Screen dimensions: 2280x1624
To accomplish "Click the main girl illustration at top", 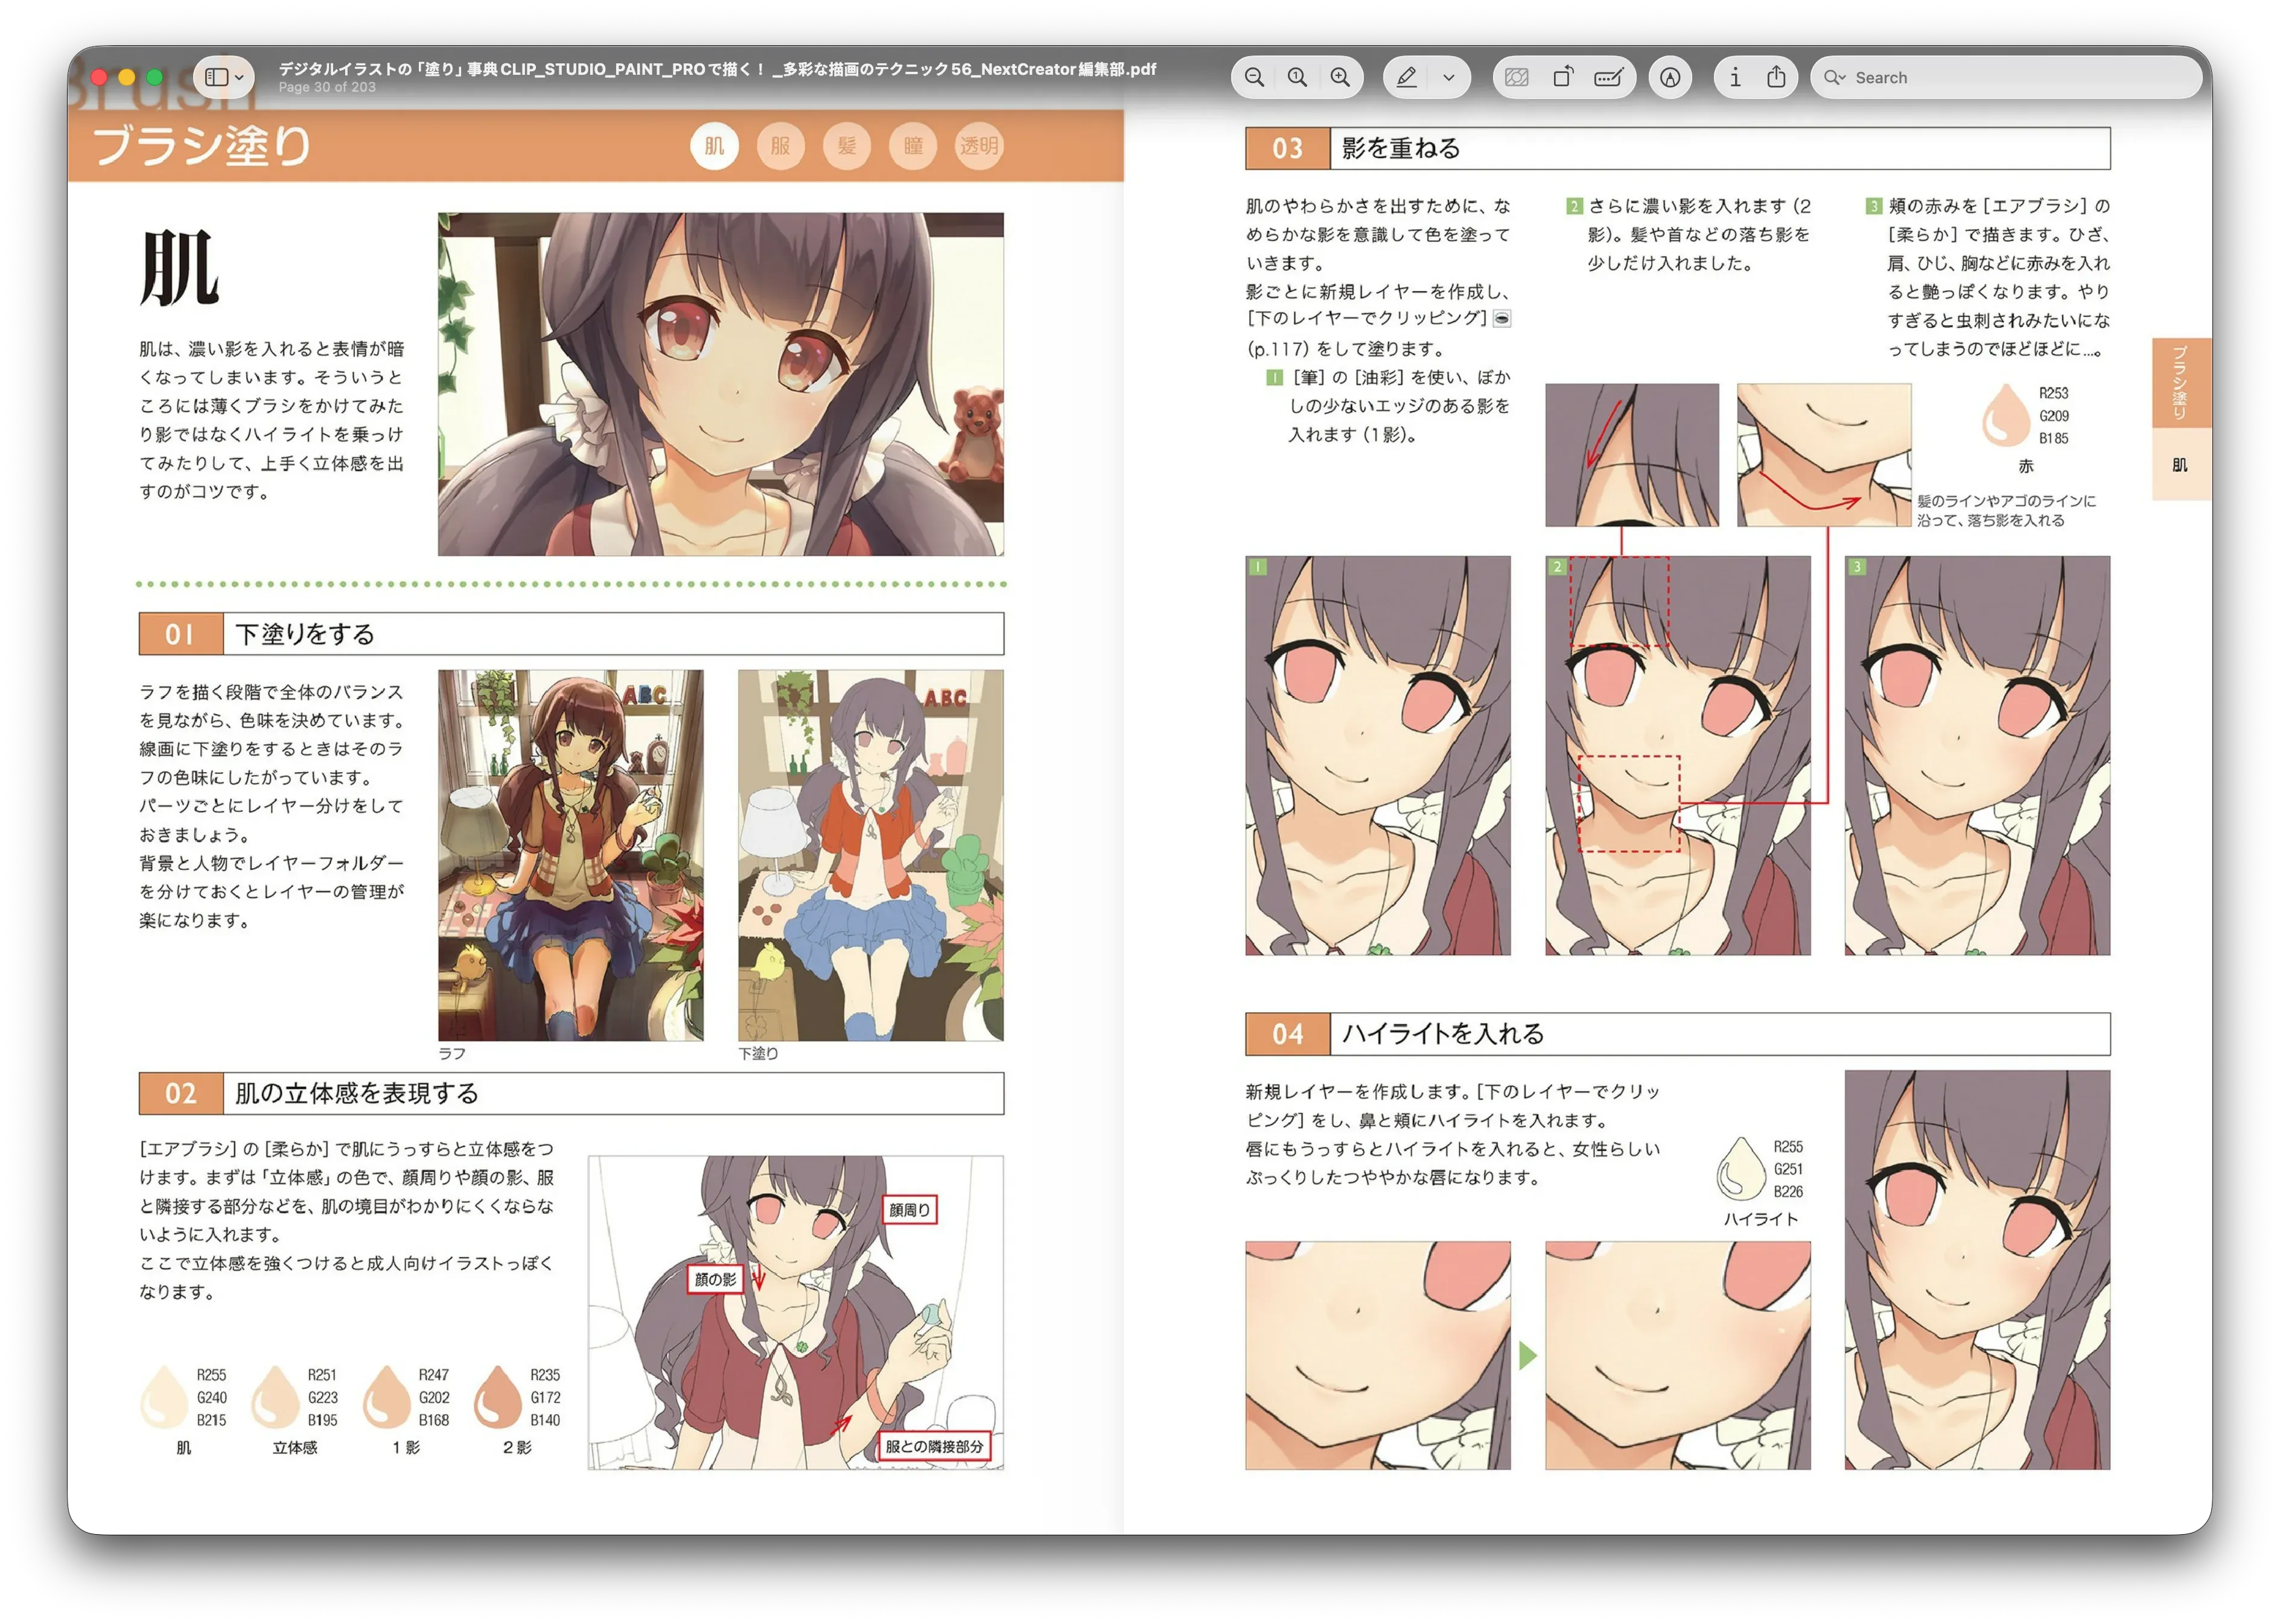I will [721, 384].
